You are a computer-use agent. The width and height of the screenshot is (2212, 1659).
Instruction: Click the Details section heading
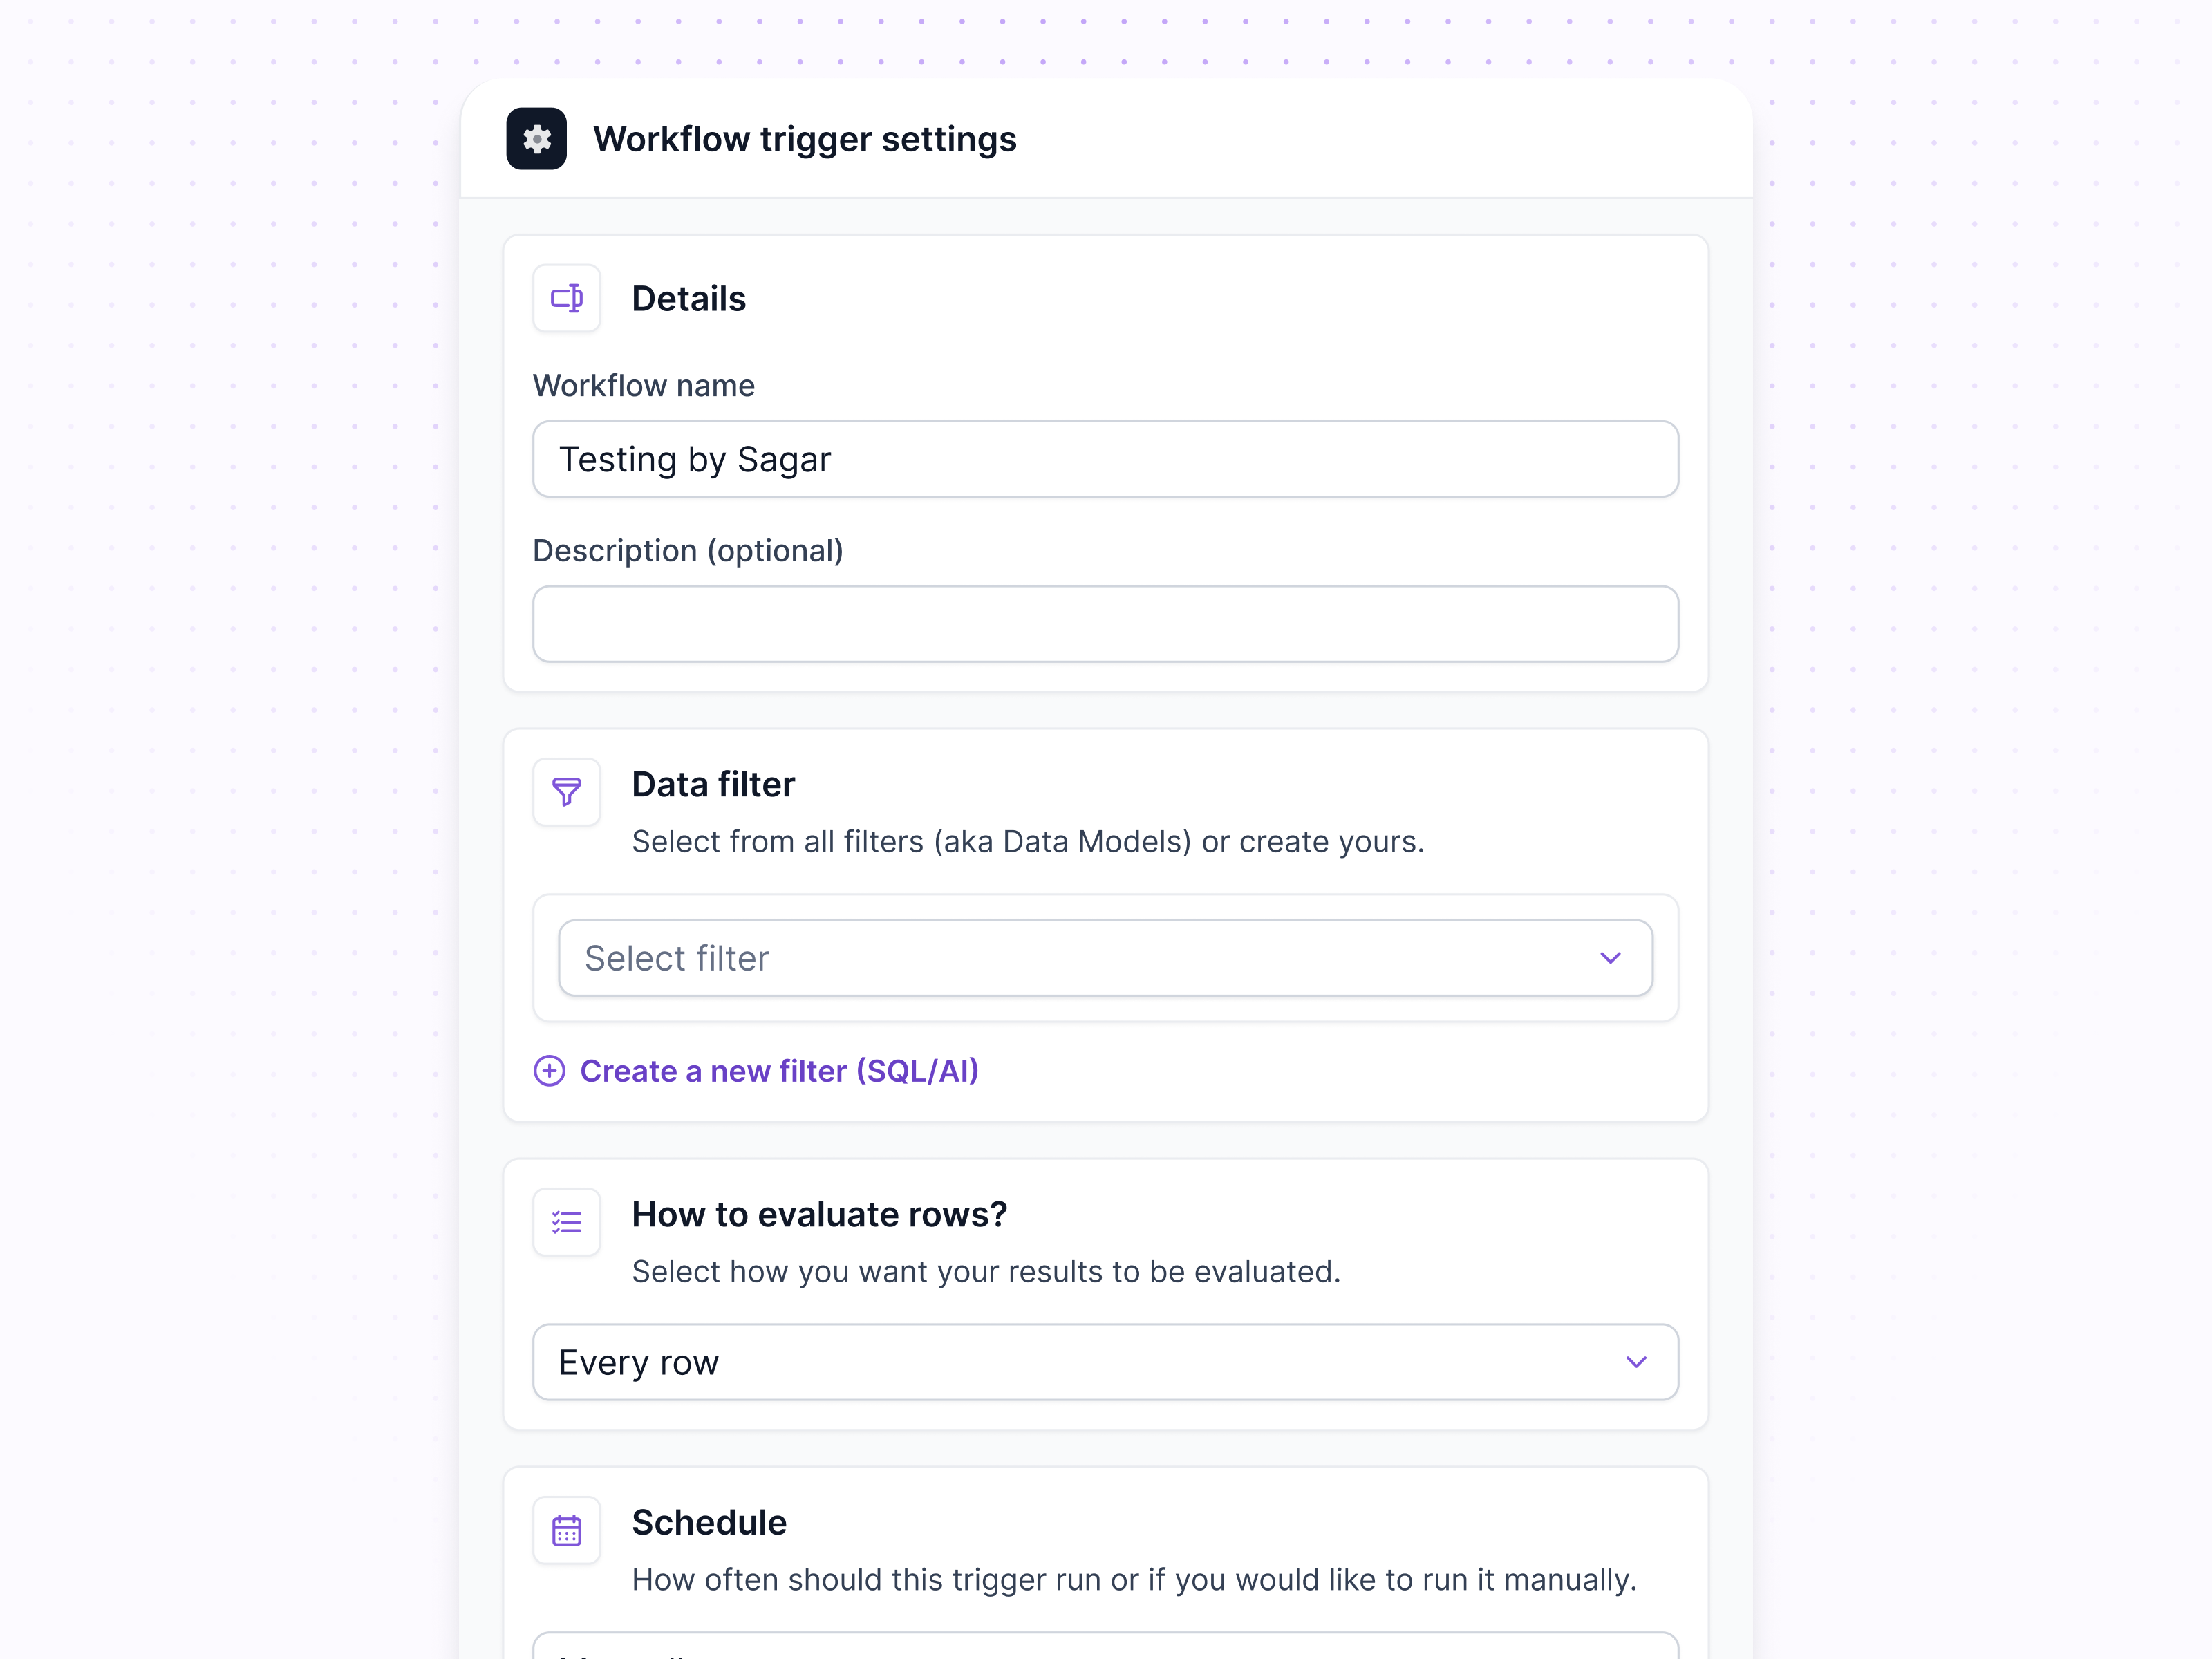pyautogui.click(x=688, y=297)
